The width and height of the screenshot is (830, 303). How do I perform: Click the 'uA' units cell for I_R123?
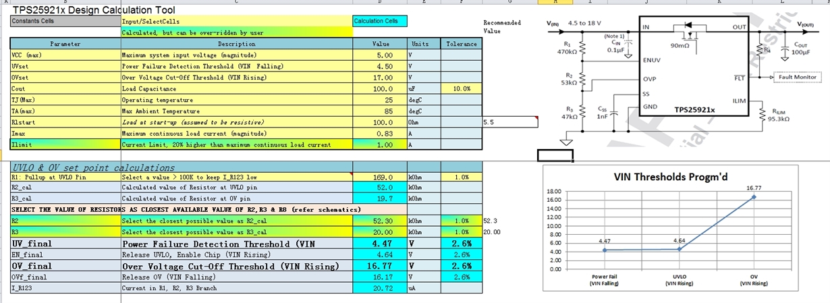coord(424,288)
